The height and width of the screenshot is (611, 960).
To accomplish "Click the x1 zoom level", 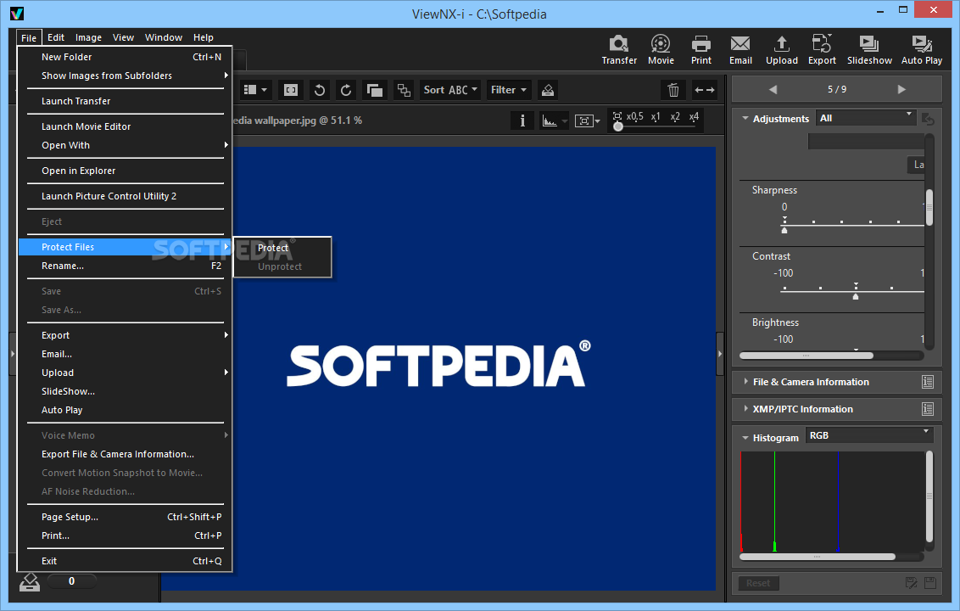I will pyautogui.click(x=656, y=116).
